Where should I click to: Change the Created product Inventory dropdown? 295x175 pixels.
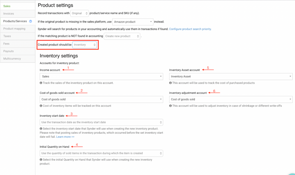pos(84,45)
